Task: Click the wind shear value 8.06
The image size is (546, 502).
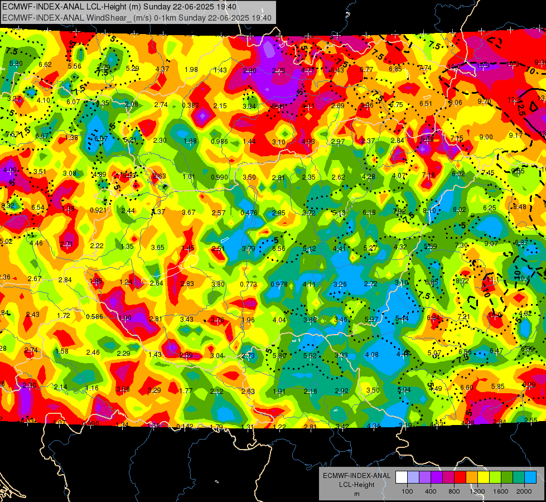Action: [x=456, y=103]
